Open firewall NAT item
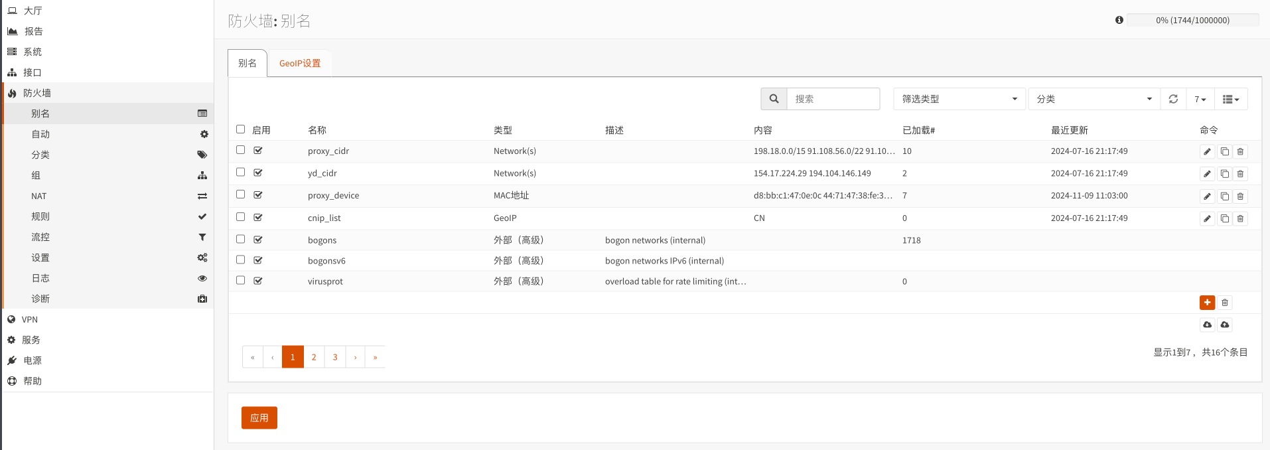 point(108,196)
